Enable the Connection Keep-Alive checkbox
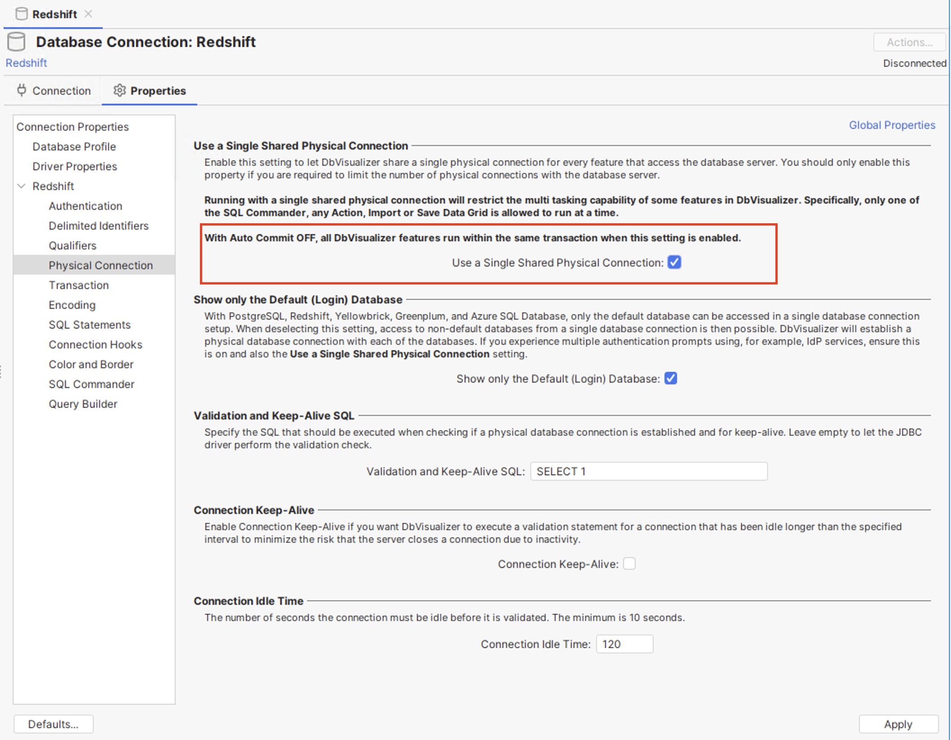951x740 pixels. tap(629, 564)
